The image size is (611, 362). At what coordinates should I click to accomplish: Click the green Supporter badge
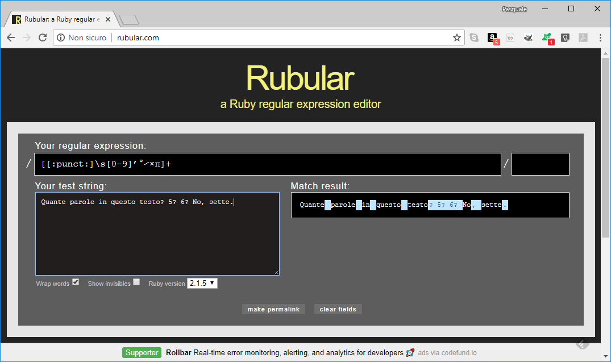click(142, 353)
